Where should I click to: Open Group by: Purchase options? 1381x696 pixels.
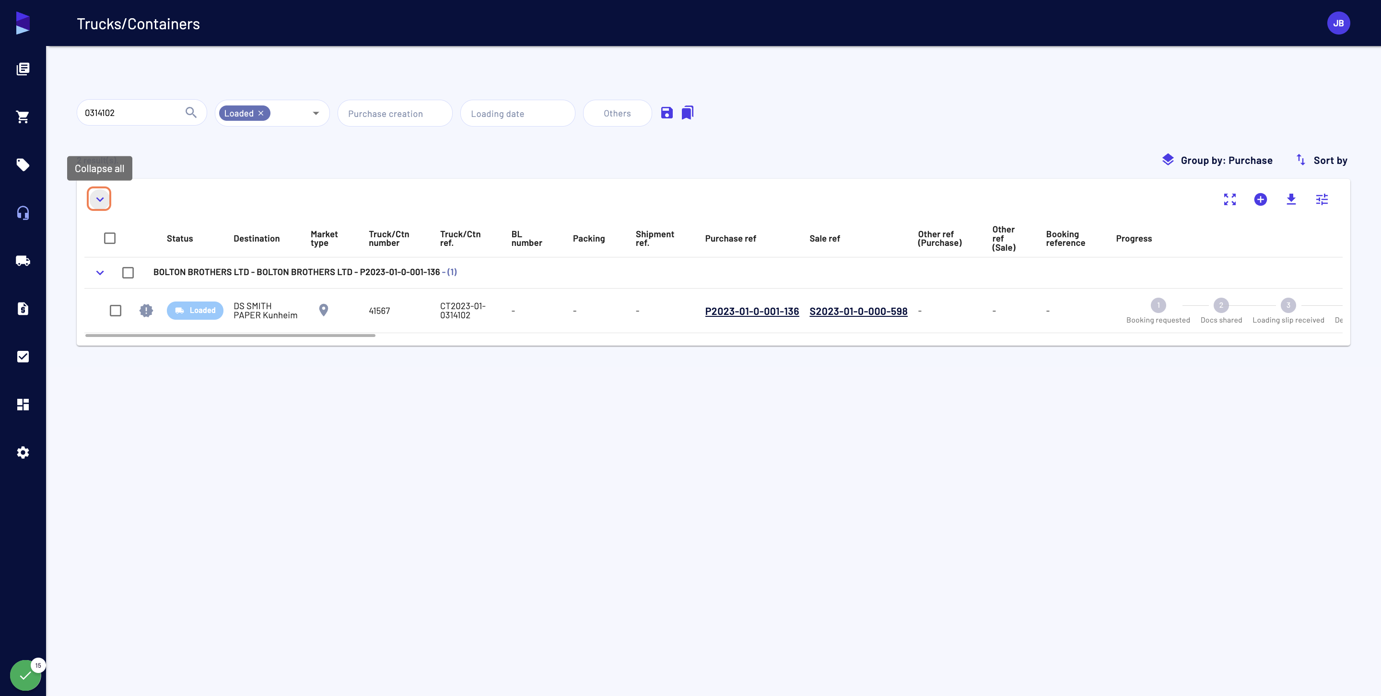[1217, 160]
